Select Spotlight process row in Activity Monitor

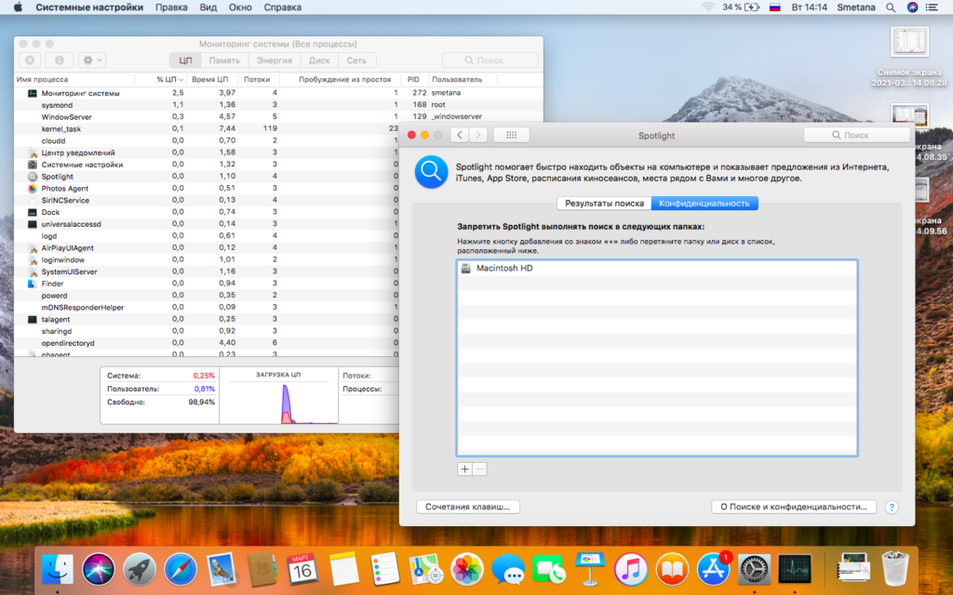[207, 176]
